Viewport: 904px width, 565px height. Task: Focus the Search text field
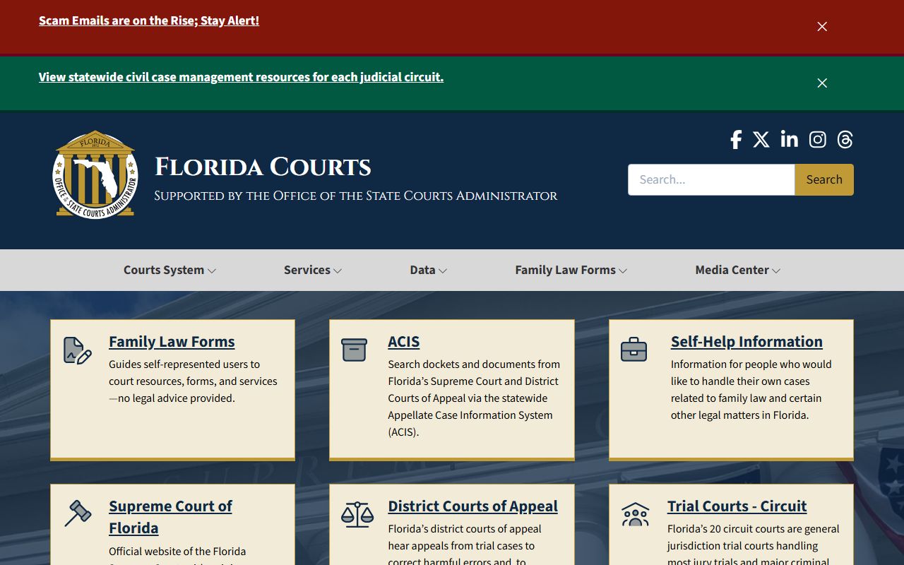[711, 180]
